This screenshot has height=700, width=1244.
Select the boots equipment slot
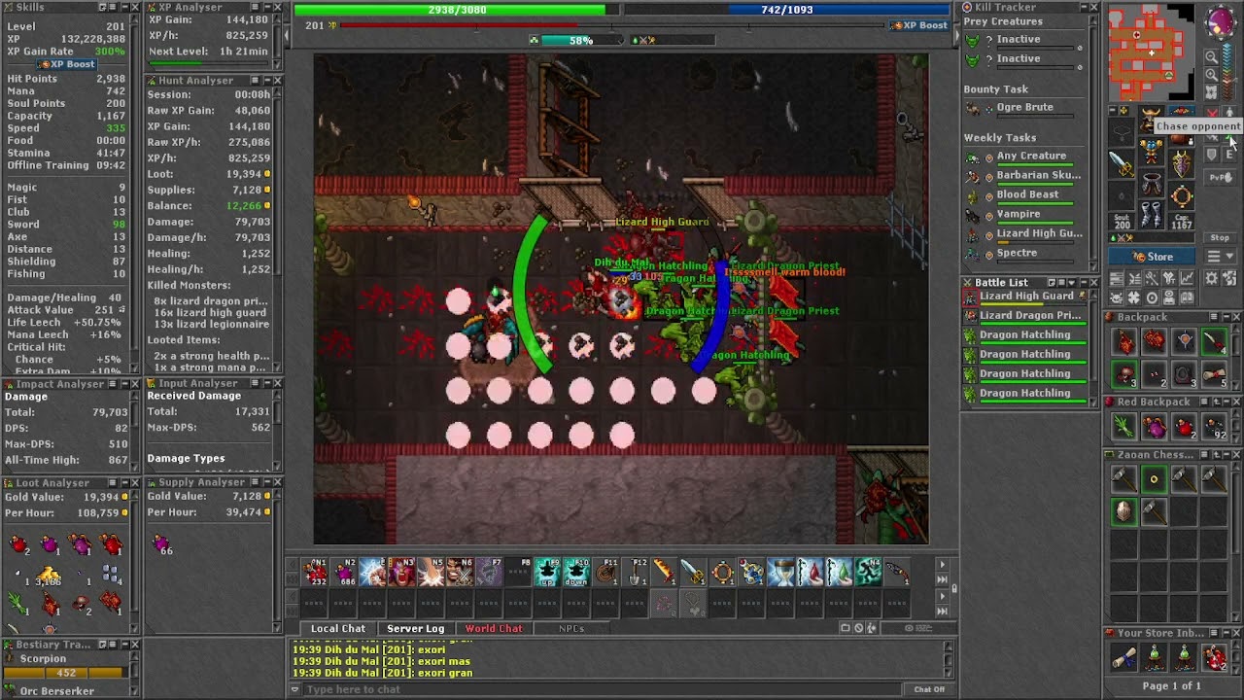point(1152,214)
